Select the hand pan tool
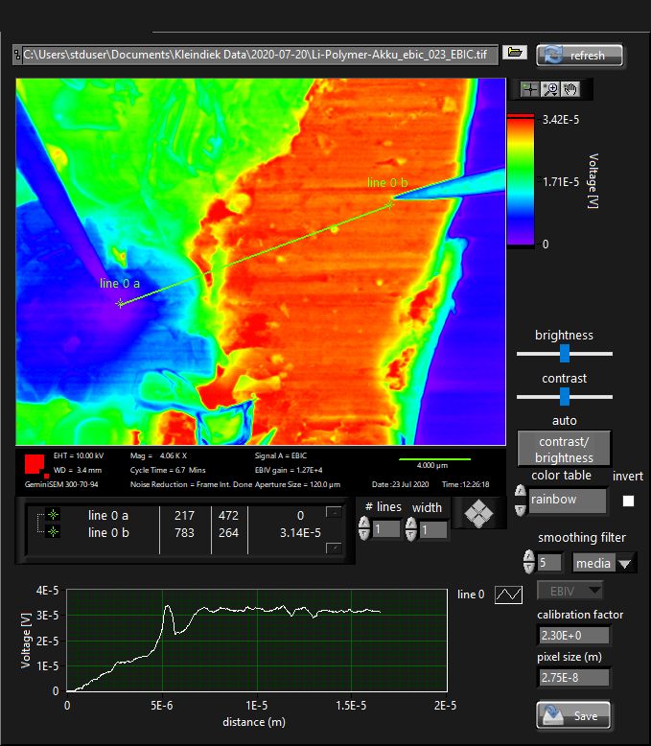Viewport: 651px width, 746px height. [x=571, y=89]
